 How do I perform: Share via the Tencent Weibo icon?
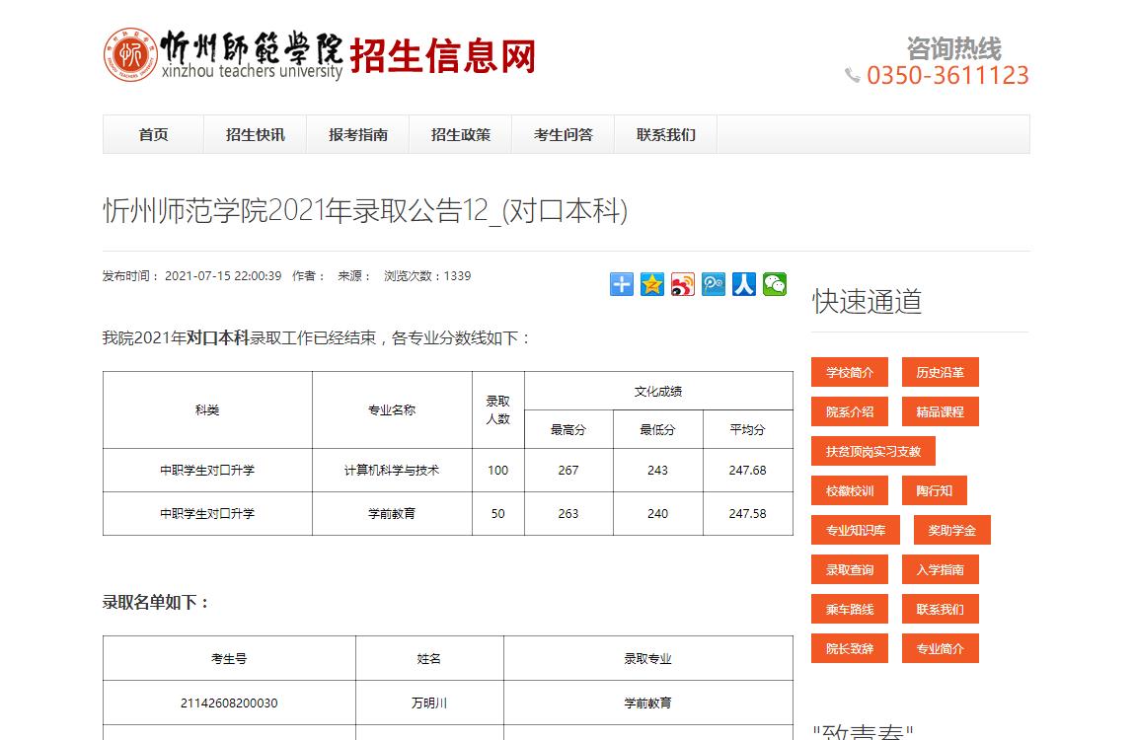pyautogui.click(x=714, y=284)
